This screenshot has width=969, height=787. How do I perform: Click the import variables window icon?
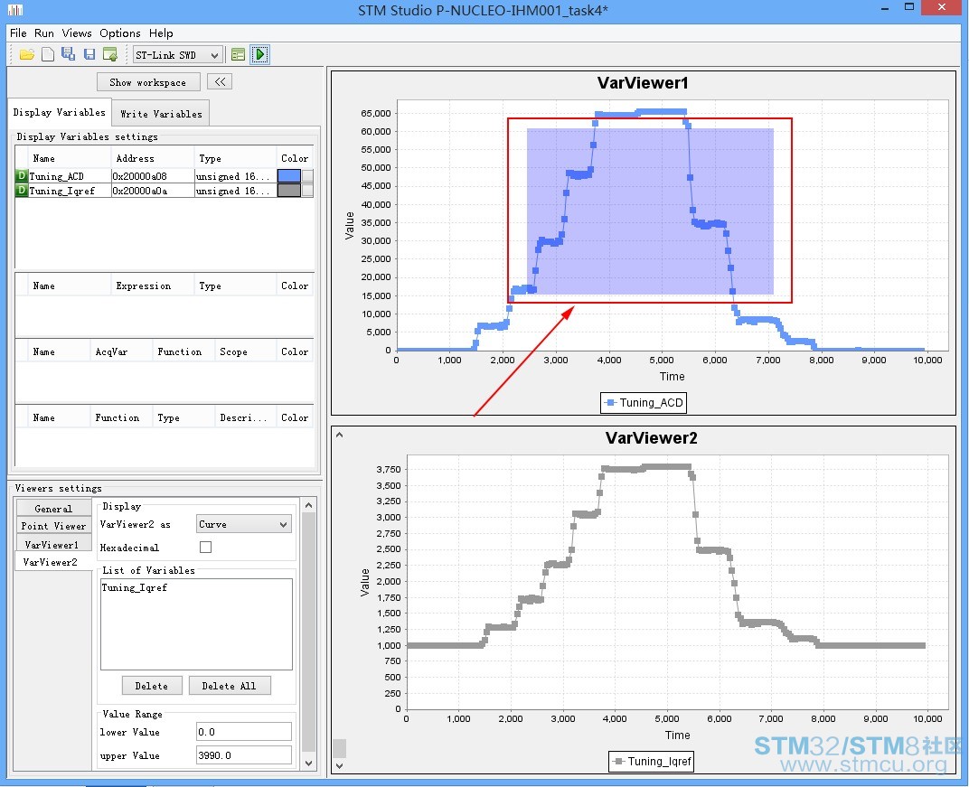[x=110, y=54]
